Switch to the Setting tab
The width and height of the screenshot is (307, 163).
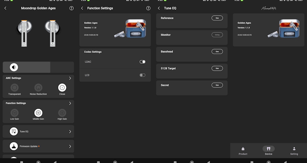point(294,151)
